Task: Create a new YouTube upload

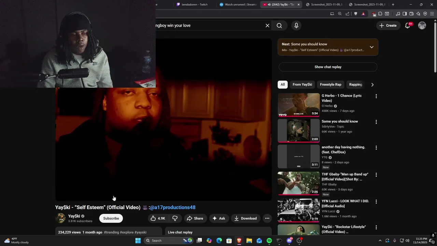Action: pos(388,26)
